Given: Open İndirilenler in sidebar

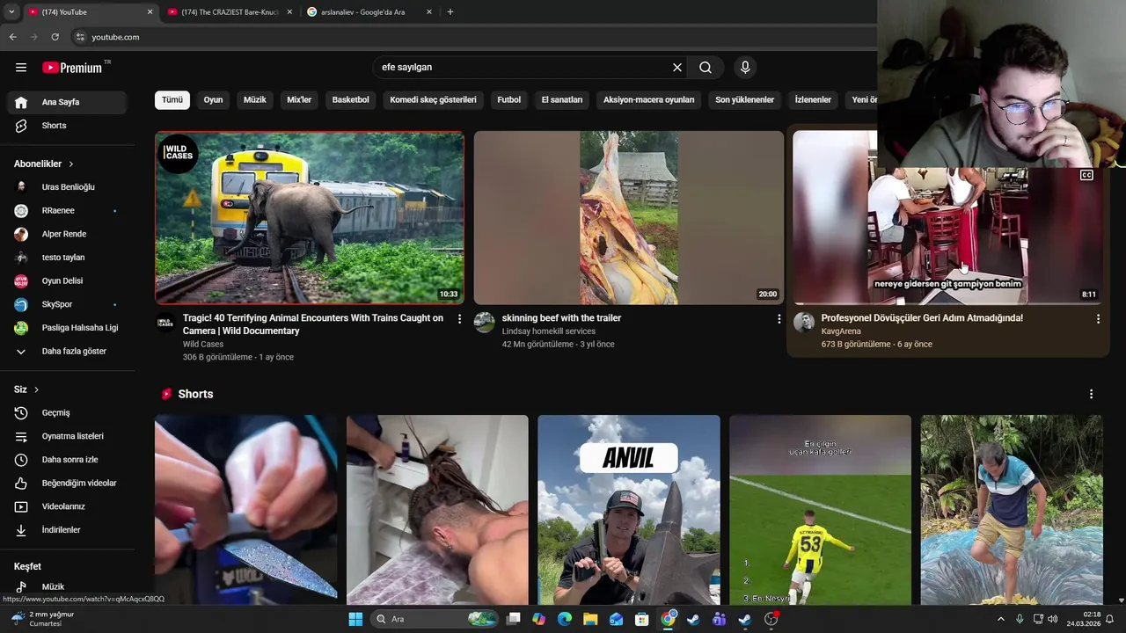Looking at the screenshot, I should point(67,530).
